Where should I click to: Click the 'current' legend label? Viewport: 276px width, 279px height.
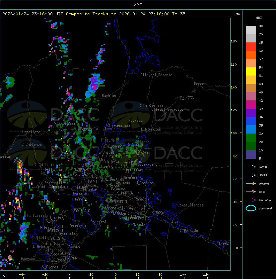pyautogui.click(x=266, y=208)
